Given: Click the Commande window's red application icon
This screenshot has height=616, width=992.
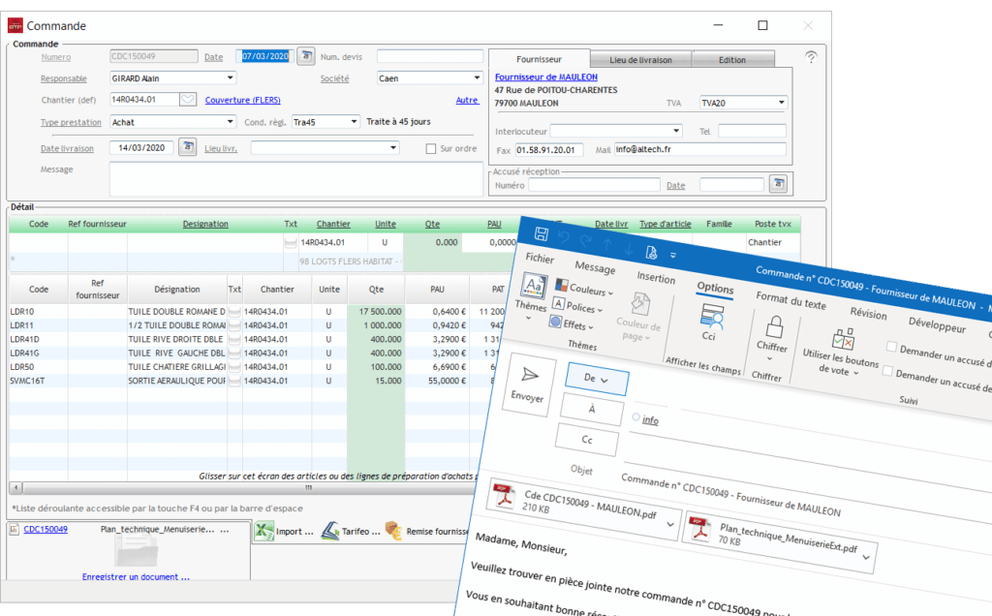Looking at the screenshot, I should coord(15,25).
